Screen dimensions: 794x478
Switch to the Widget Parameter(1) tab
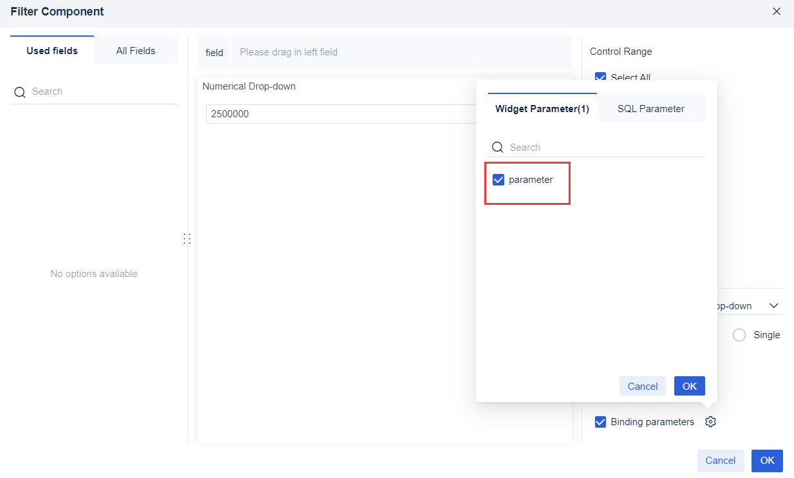[542, 108]
